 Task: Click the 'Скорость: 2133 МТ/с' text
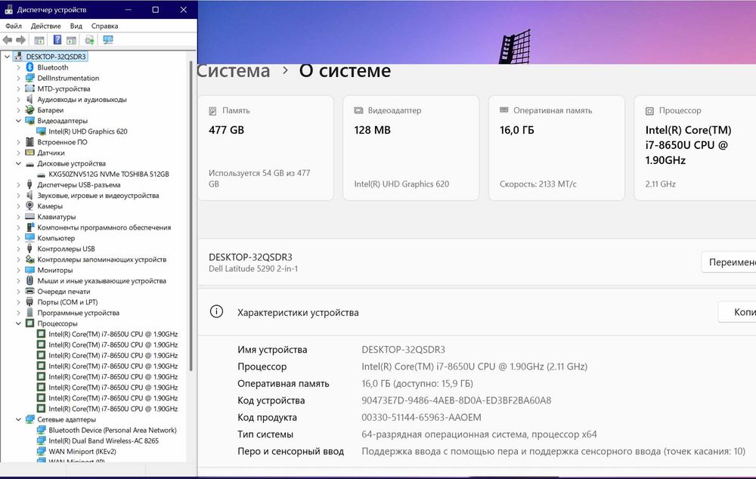(x=538, y=184)
